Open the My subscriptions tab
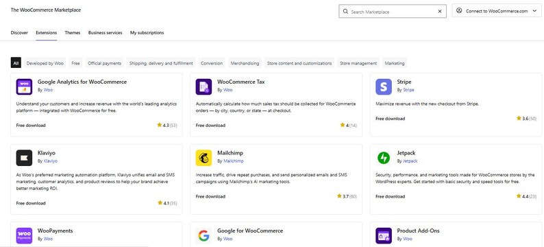Viewport: 544px width, 247px height. point(147,33)
